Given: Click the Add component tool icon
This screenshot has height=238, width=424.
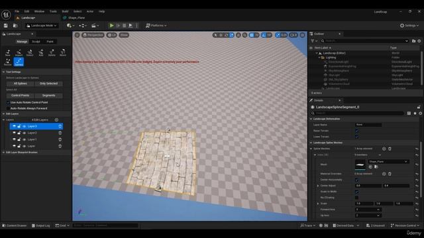Looking at the screenshot, I should point(41,52).
